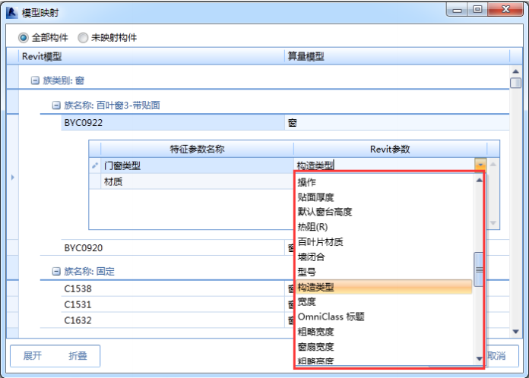Collapse the 族名称: 固定 group
The width and height of the screenshot is (529, 378).
click(56, 271)
